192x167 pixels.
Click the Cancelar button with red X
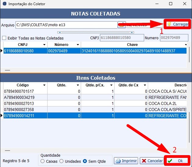pyautogui.click(x=151, y=161)
